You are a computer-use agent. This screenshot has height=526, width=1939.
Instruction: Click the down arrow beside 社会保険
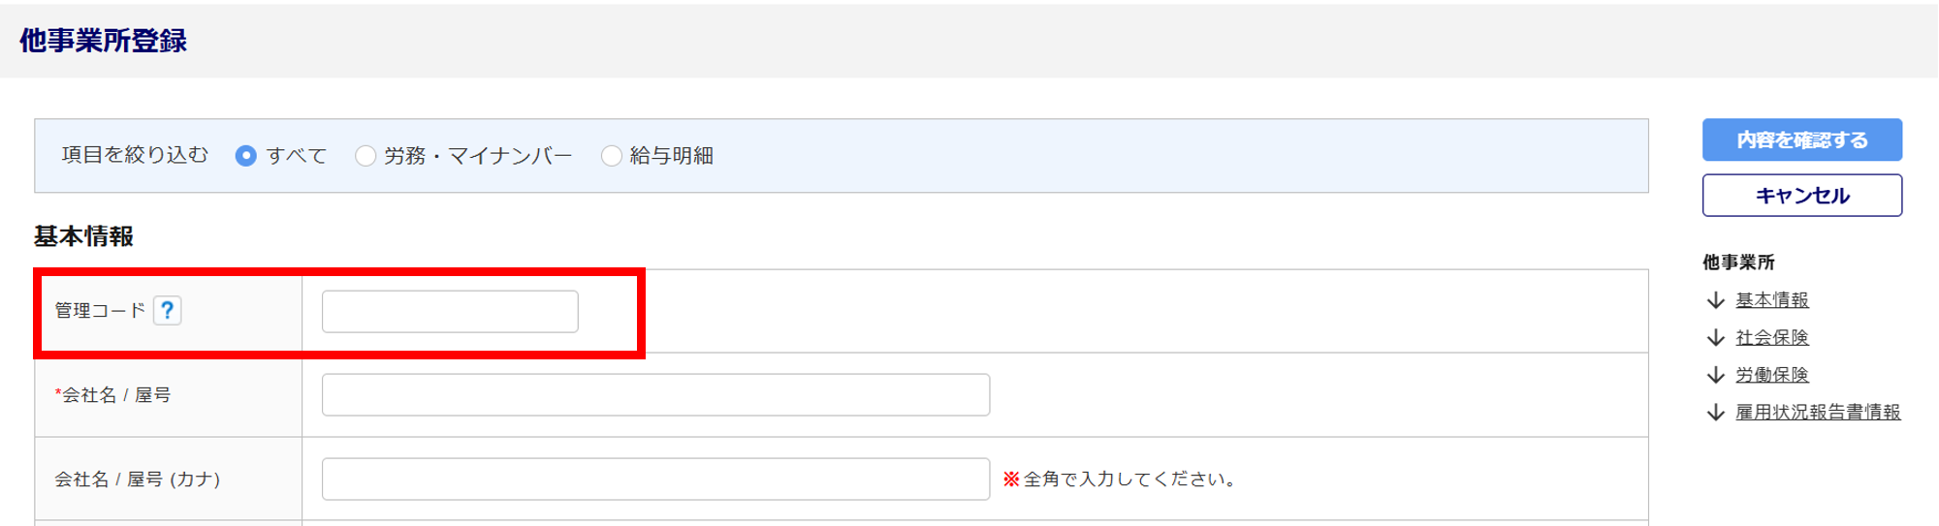pos(1715,337)
